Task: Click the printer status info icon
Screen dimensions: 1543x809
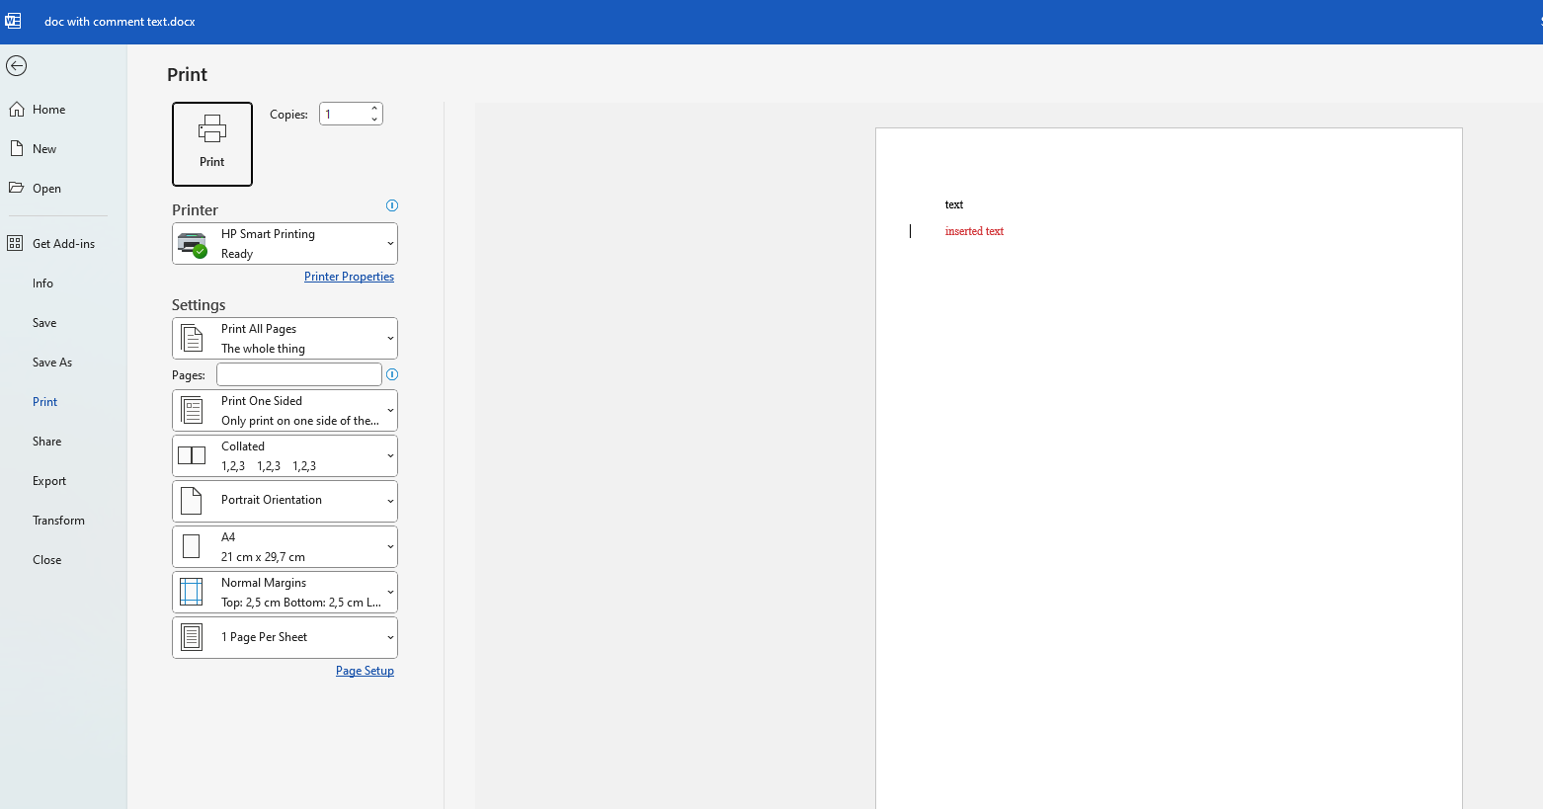Action: [391, 205]
